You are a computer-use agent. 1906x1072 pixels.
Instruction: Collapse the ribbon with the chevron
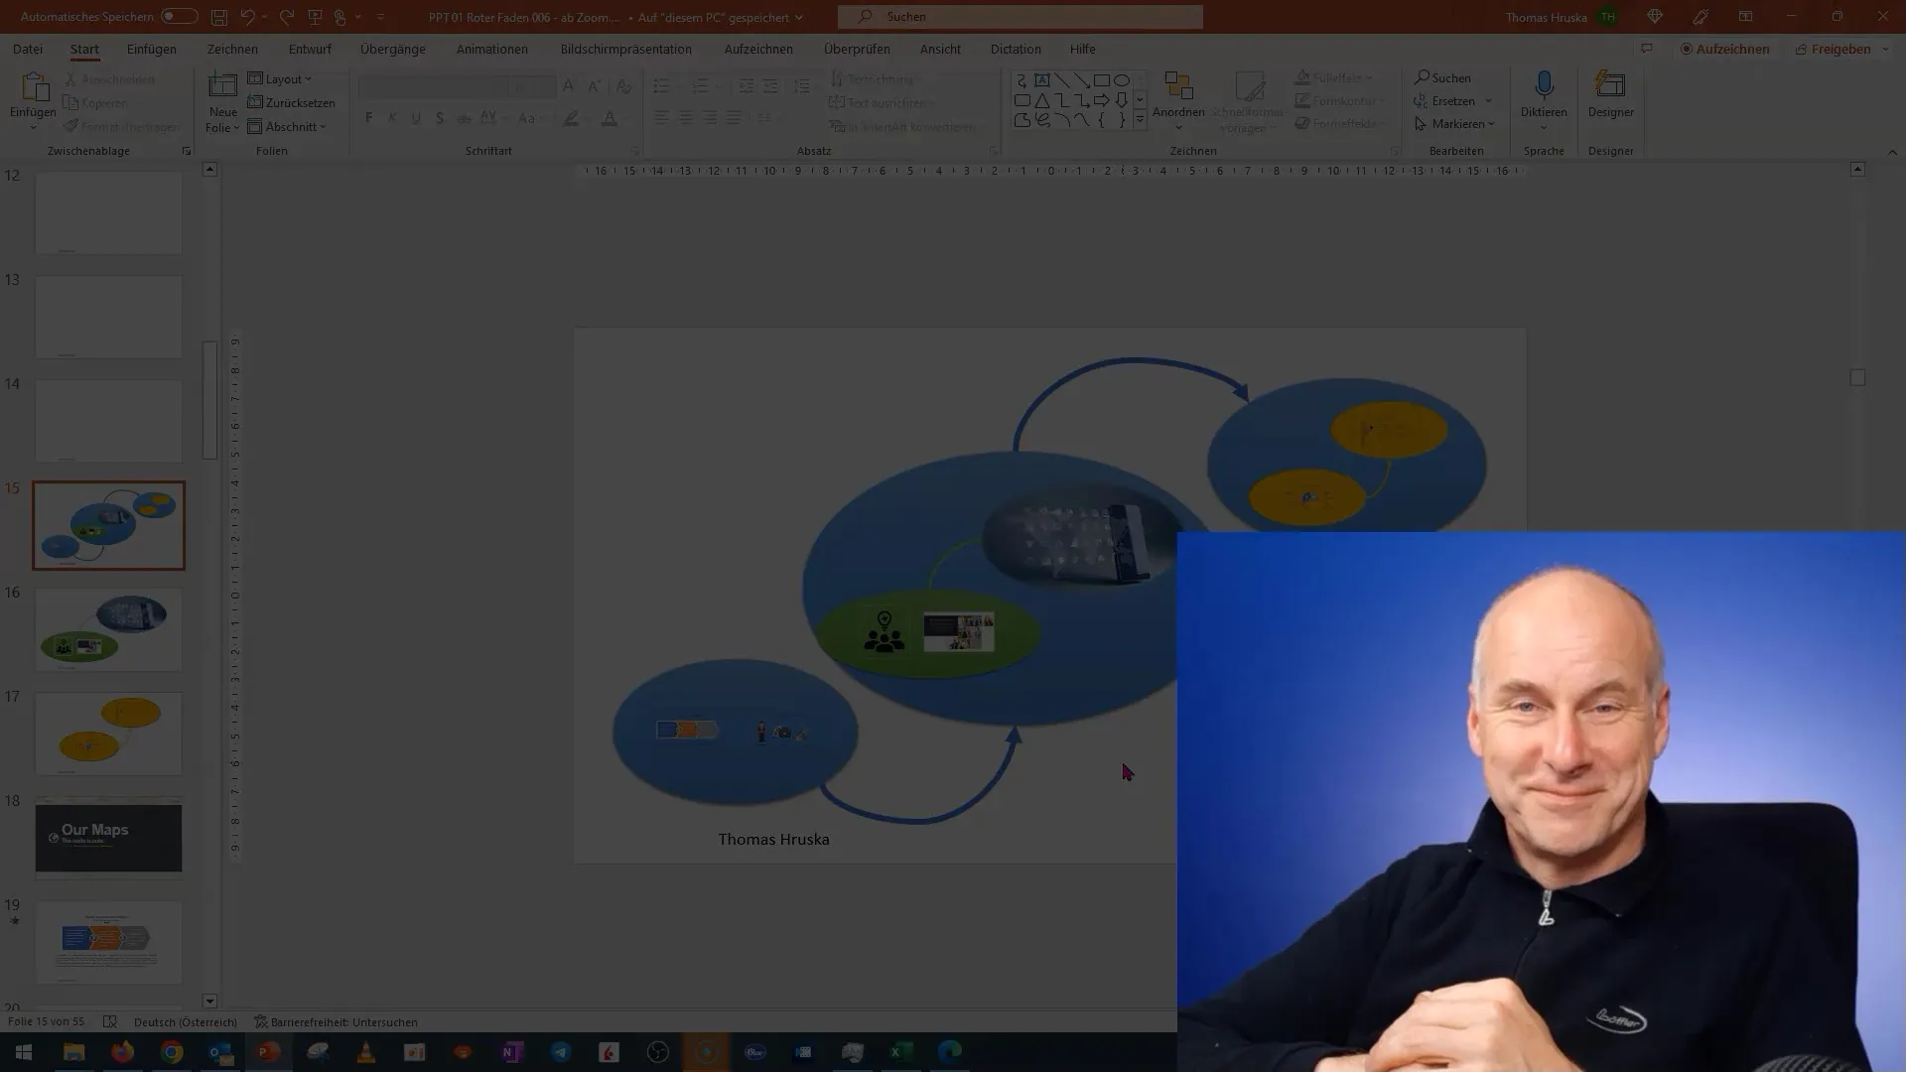[x=1892, y=152]
